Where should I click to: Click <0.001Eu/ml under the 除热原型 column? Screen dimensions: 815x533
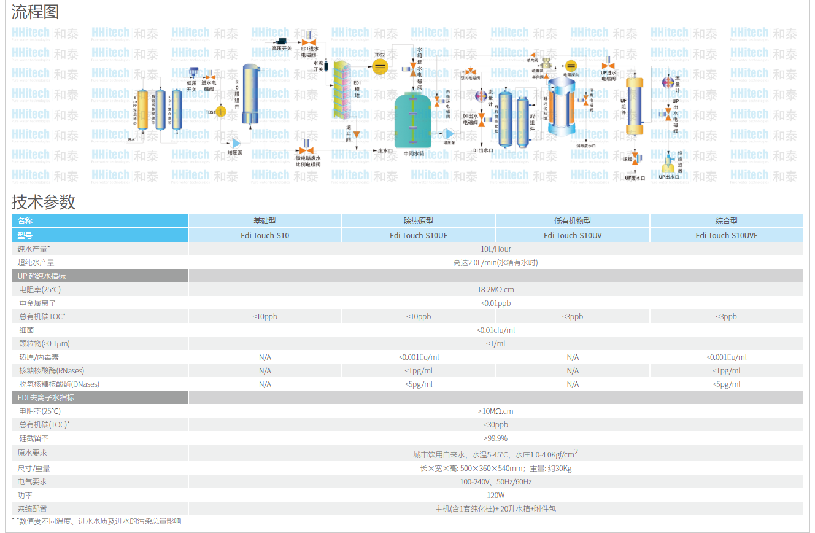point(419,357)
